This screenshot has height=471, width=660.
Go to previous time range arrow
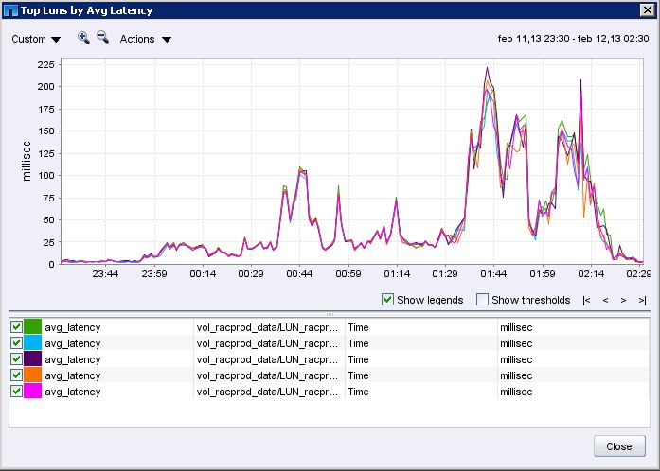point(605,300)
